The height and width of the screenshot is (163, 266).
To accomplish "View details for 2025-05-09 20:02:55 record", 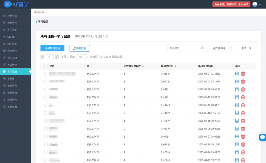I will [237, 129].
